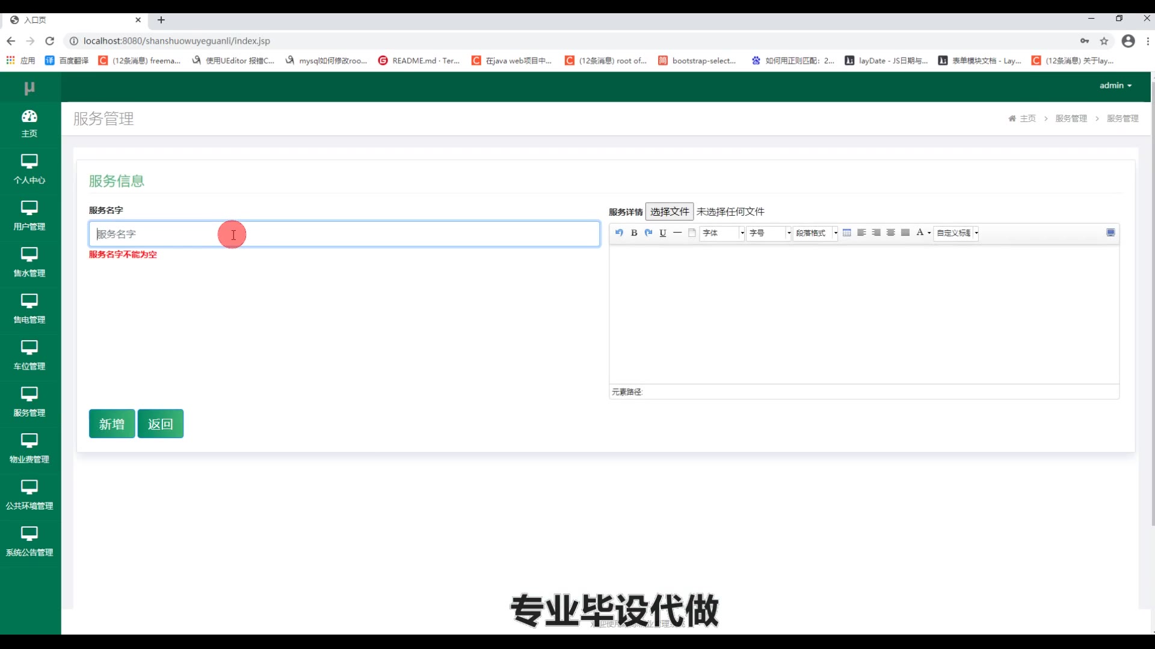The height and width of the screenshot is (649, 1155).
Task: Open 车位管理 in sidebar
Action: point(29,356)
